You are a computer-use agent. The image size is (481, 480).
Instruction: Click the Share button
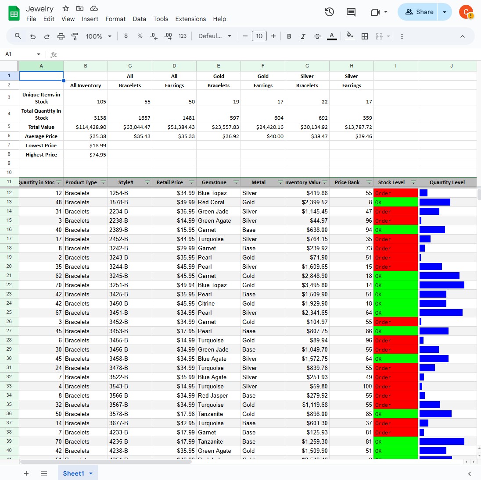418,12
